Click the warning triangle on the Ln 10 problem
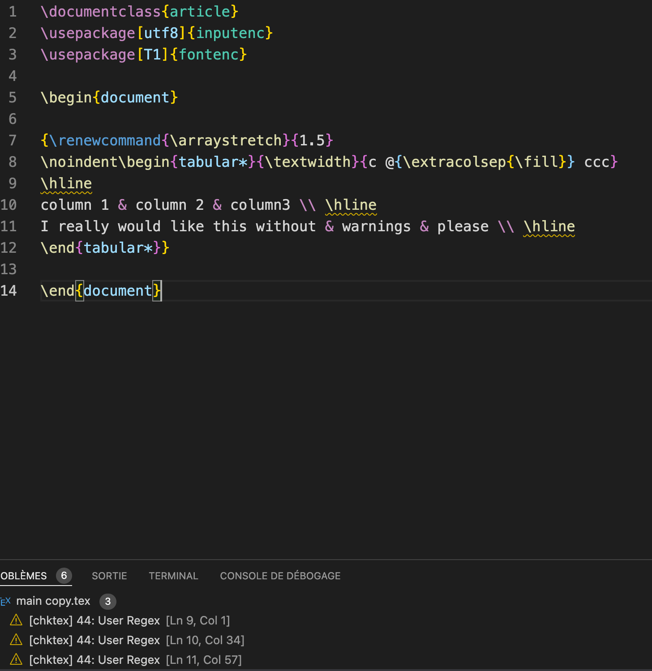The height and width of the screenshot is (671, 652). pos(16,640)
